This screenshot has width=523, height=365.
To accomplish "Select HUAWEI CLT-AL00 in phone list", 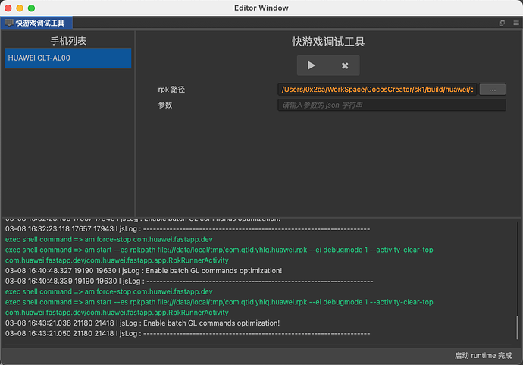I will click(68, 58).
